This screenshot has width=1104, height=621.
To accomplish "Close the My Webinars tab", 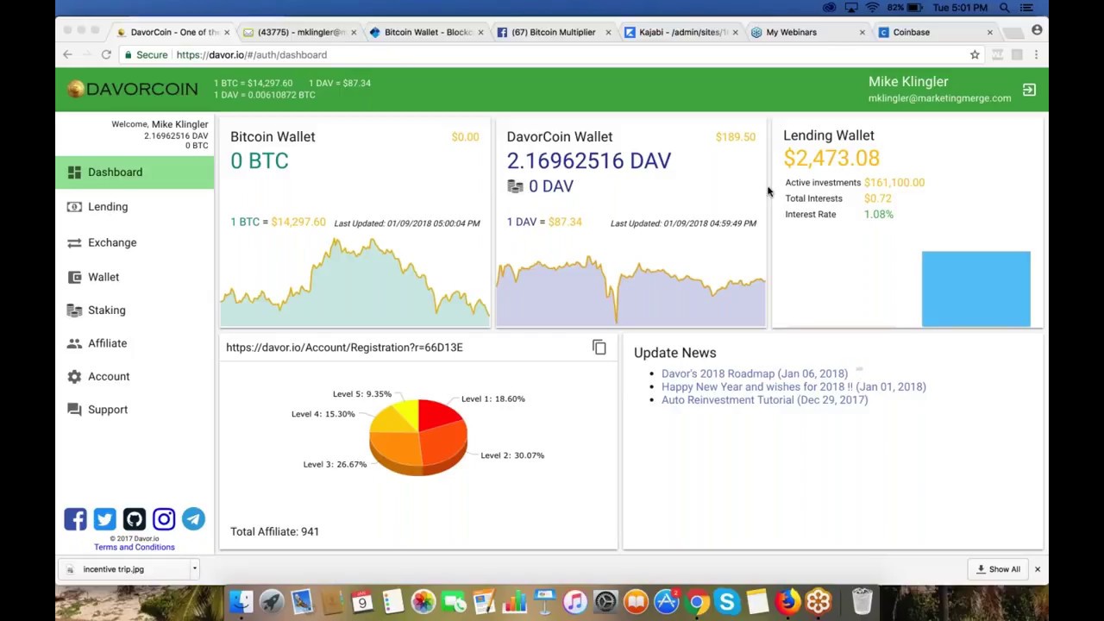I will [862, 32].
